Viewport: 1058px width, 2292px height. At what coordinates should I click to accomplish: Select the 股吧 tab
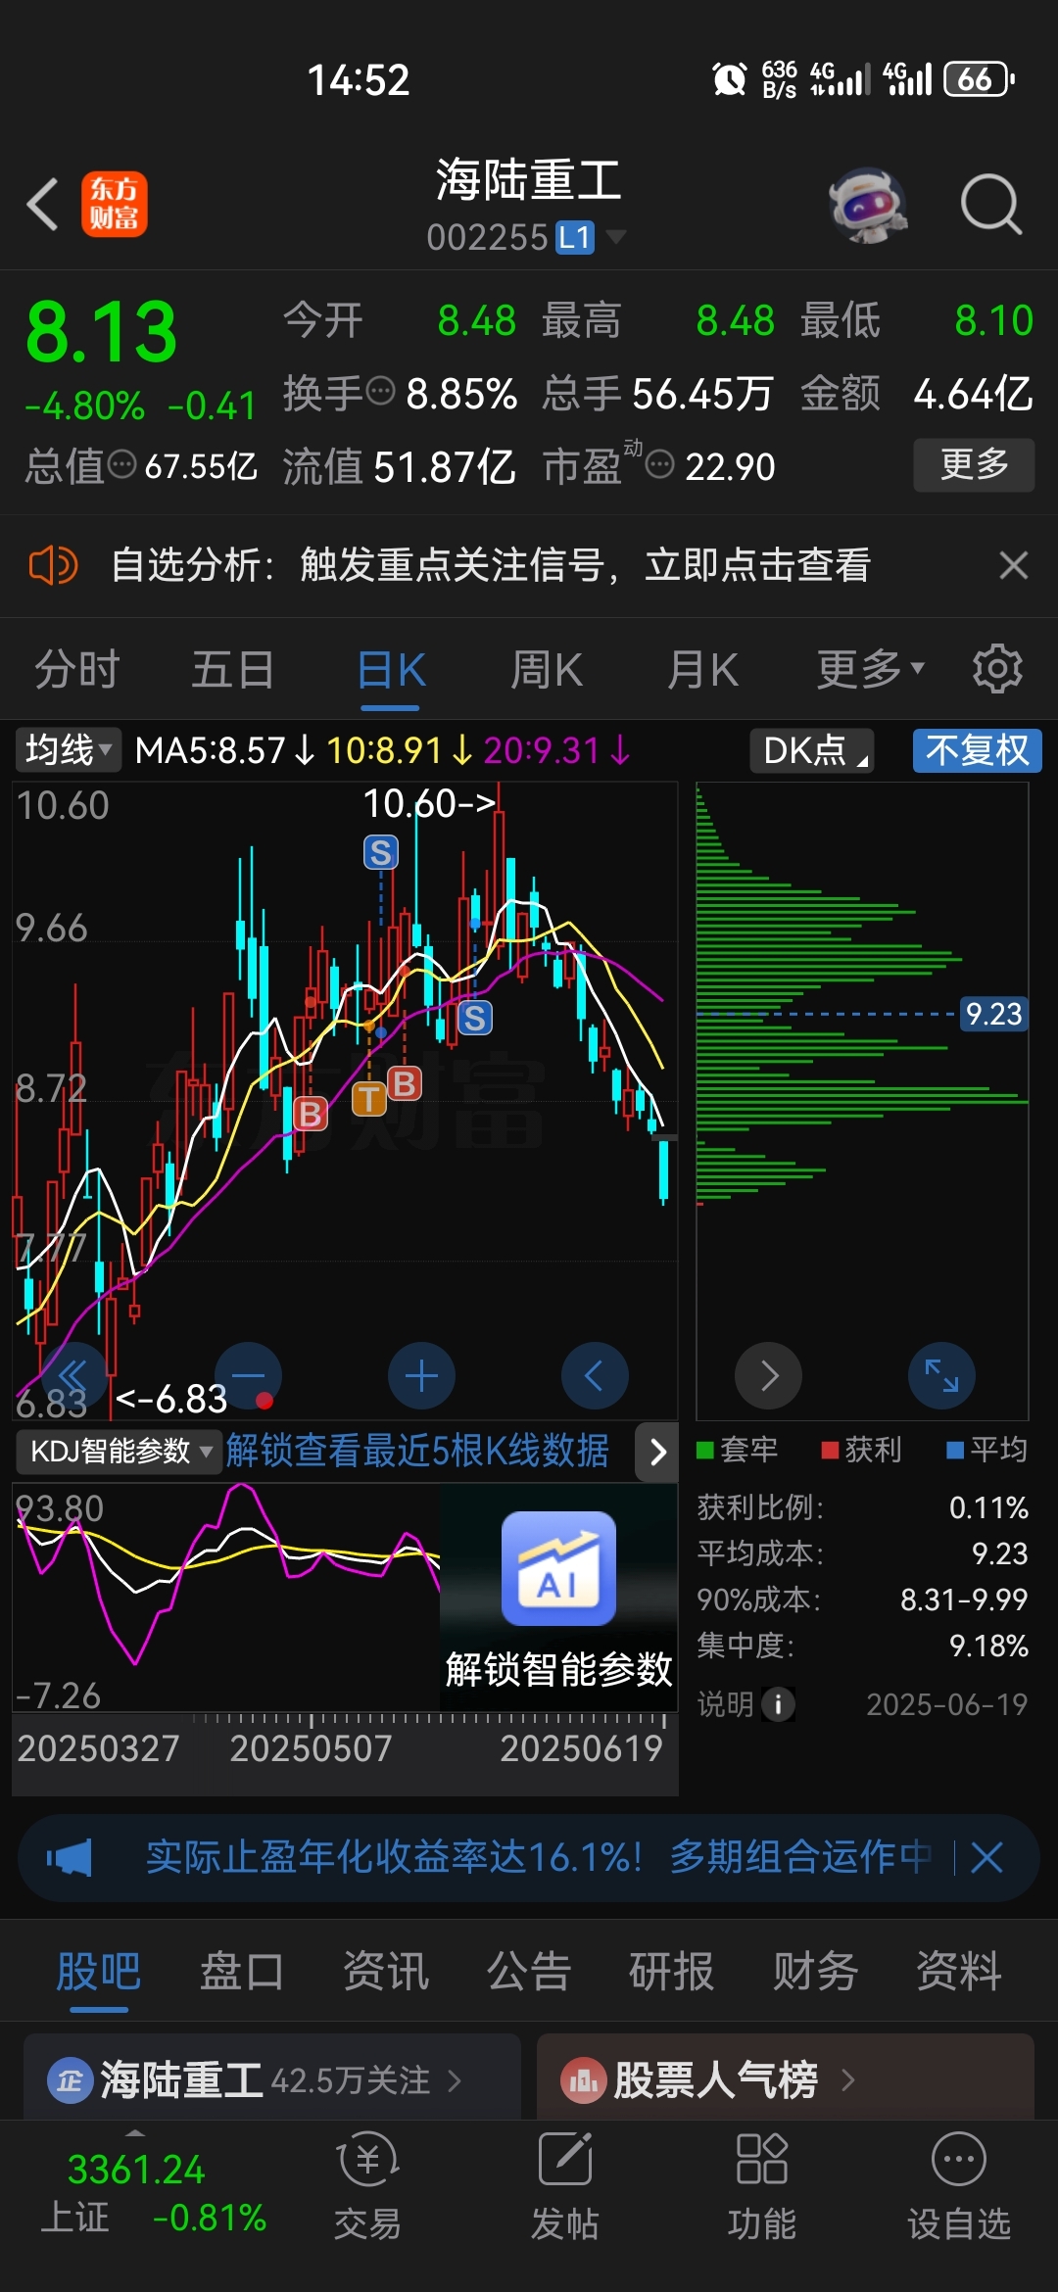pos(98,1971)
